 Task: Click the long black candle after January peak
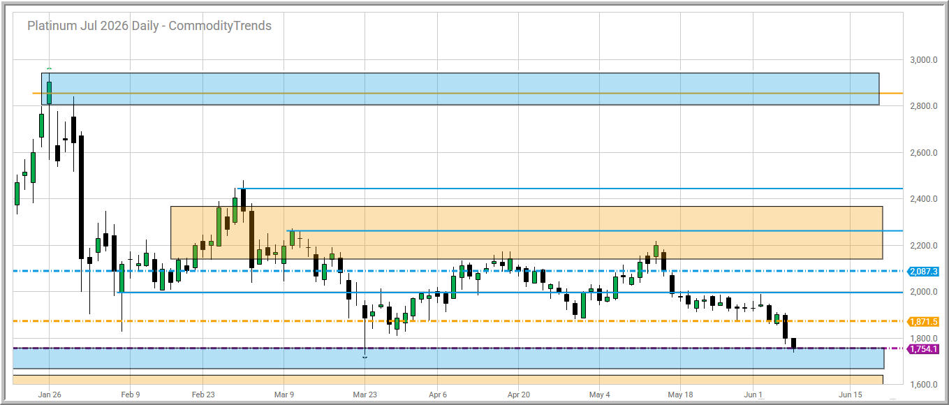(81, 197)
